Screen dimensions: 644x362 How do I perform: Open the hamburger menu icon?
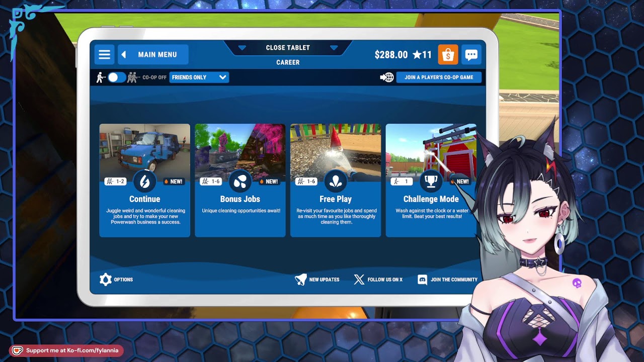coord(104,54)
